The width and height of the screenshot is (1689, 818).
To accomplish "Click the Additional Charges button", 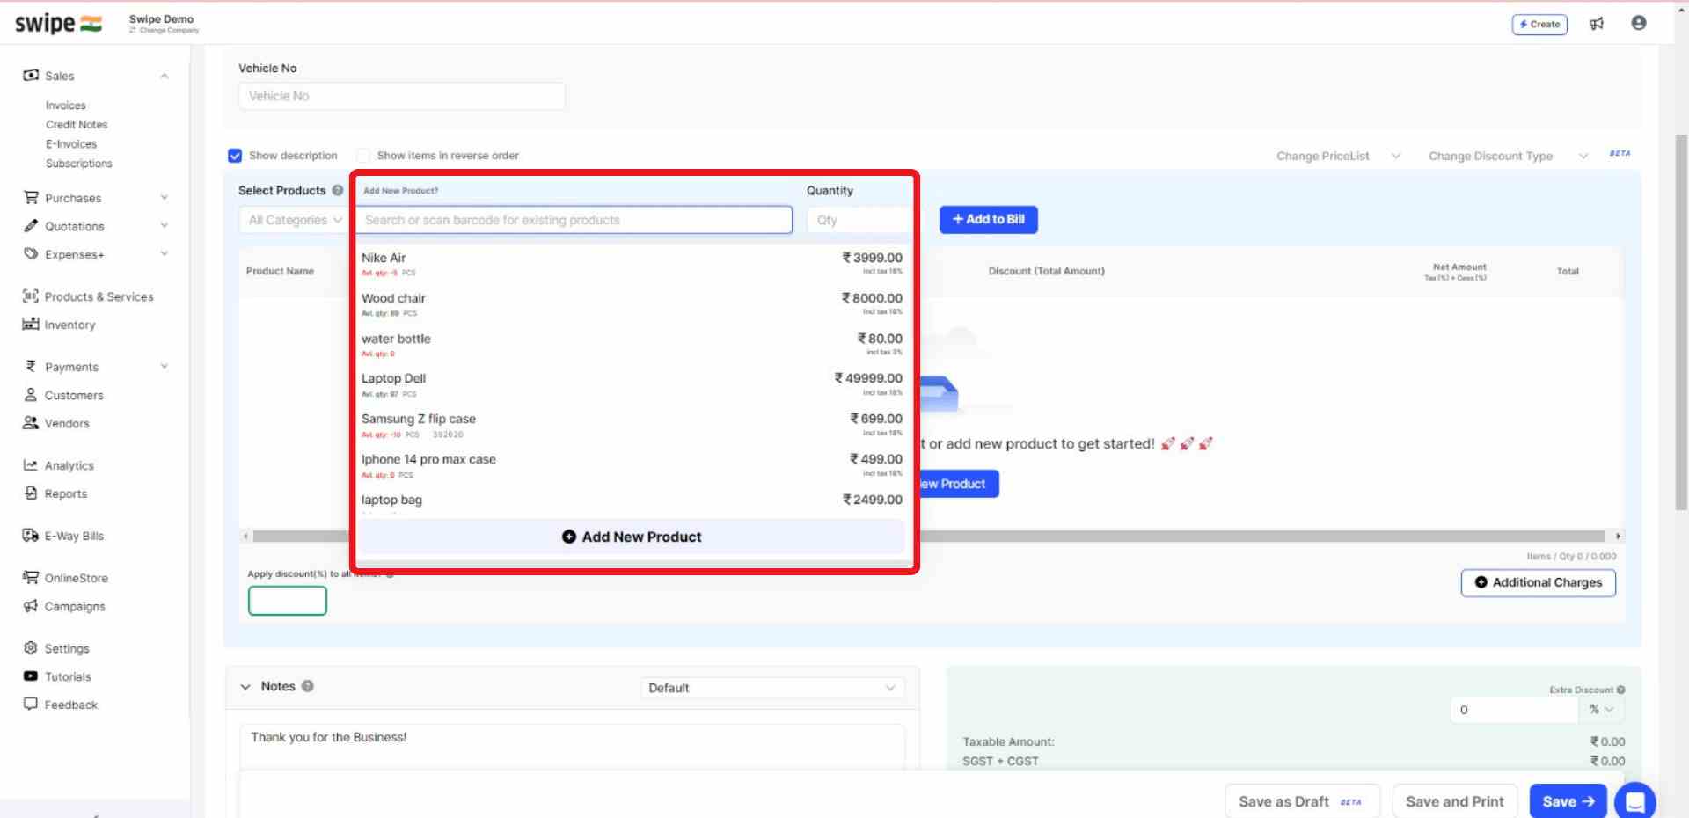I will pos(1538,582).
